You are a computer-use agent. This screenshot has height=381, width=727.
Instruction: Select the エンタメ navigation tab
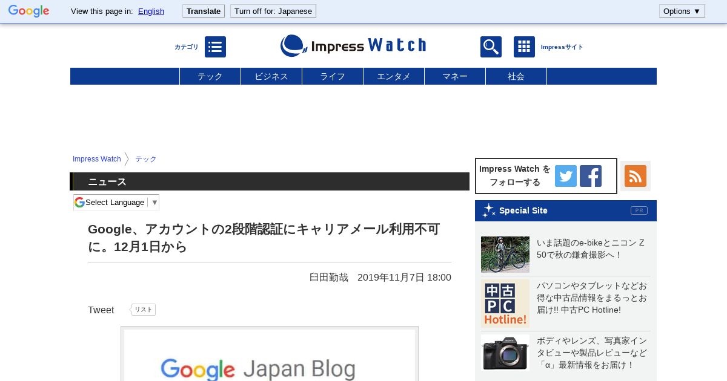[394, 76]
